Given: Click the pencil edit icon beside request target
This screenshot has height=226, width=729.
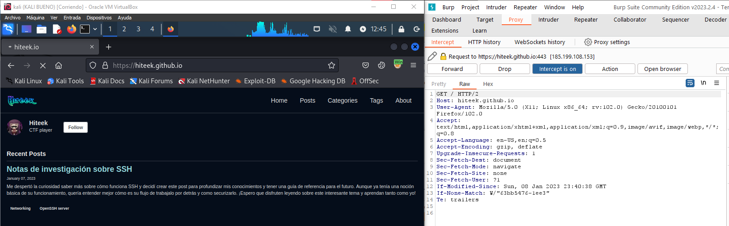Looking at the screenshot, I should (x=432, y=56).
